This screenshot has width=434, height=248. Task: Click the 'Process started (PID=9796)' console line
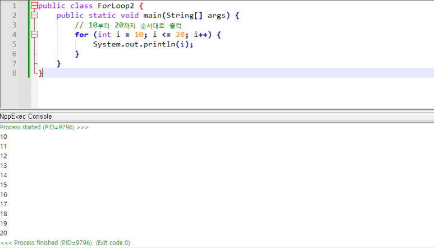(x=44, y=127)
